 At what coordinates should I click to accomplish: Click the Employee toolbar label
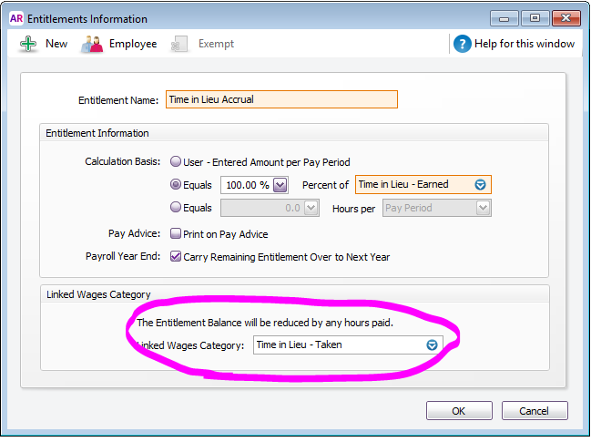[x=133, y=44]
